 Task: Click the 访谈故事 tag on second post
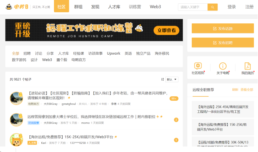coord(34,123)
